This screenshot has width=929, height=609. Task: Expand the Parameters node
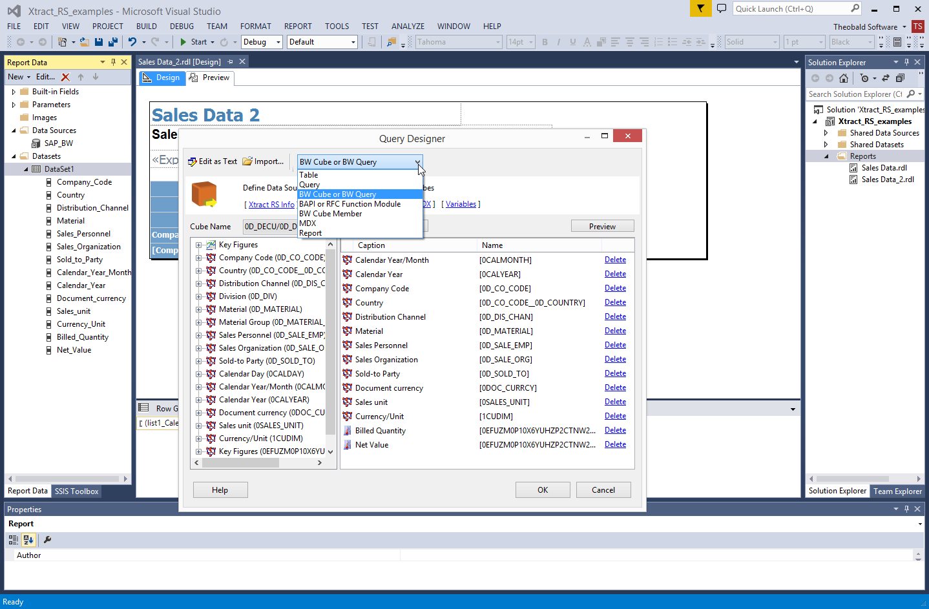[14, 105]
